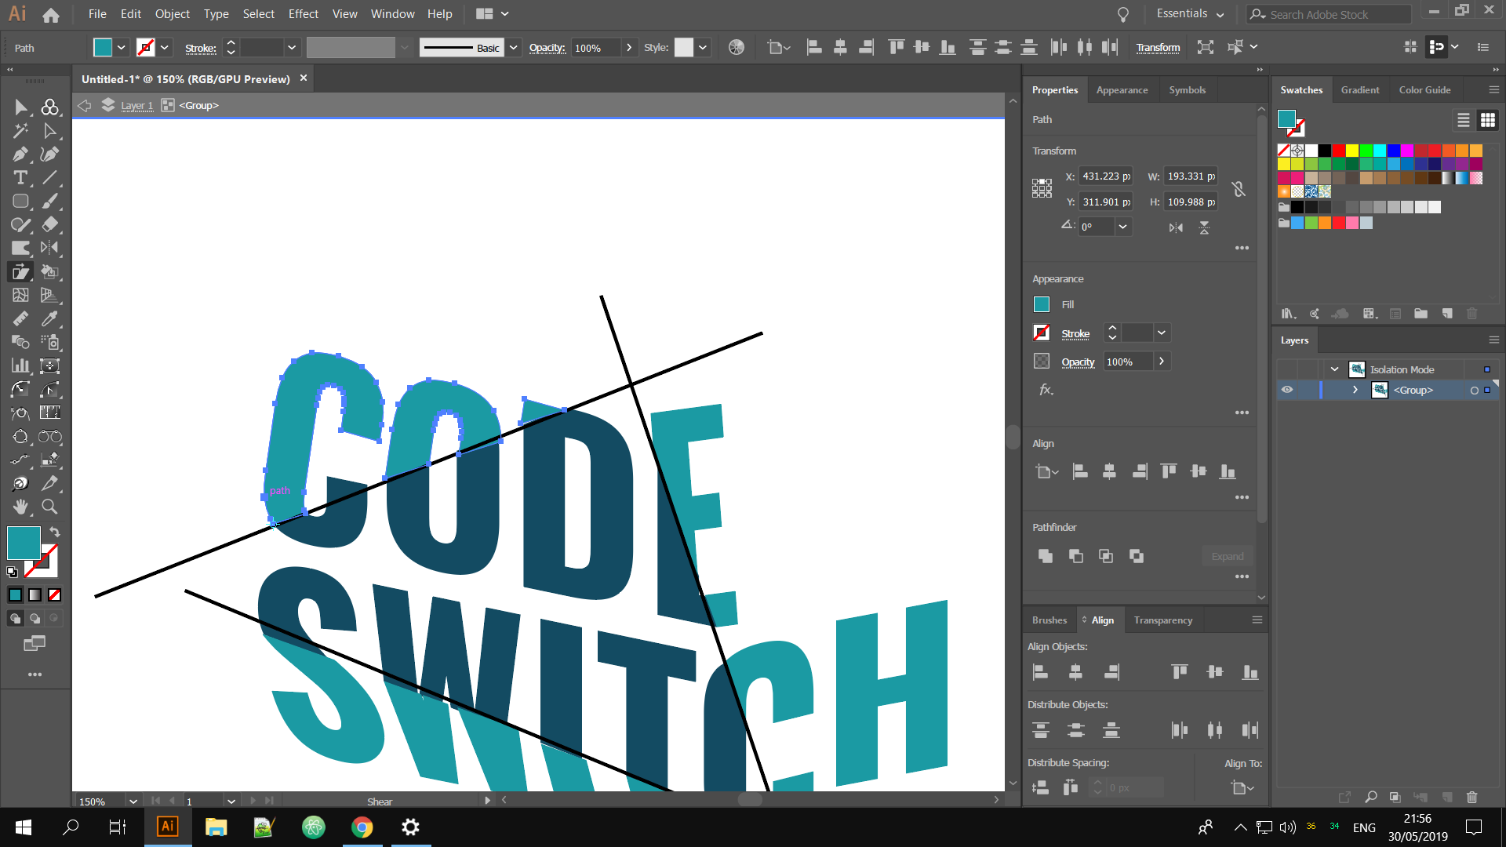This screenshot has width=1506, height=847.
Task: Toggle visibility eye of Group layer
Action: click(x=1287, y=390)
